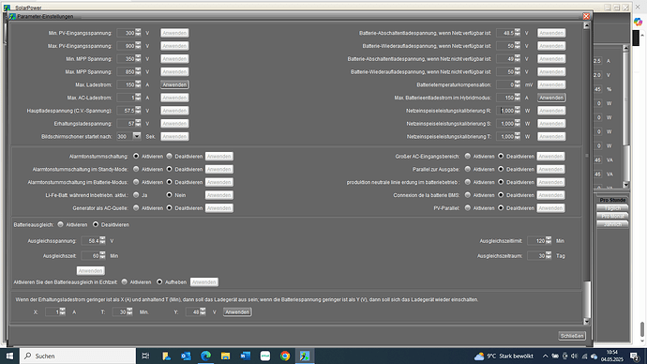Switch to the Täglich tab in SolarPower
This screenshot has height=364, width=647.
(x=612, y=208)
